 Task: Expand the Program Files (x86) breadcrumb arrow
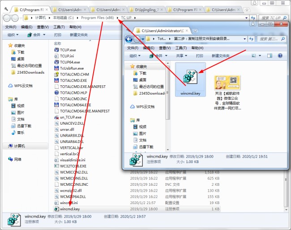point(117,18)
